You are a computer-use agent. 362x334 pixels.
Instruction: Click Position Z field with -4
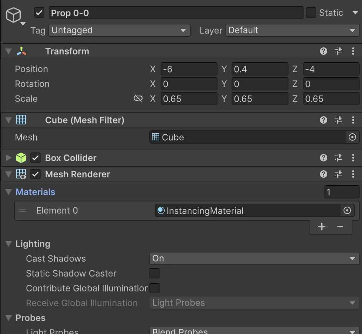coord(331,69)
